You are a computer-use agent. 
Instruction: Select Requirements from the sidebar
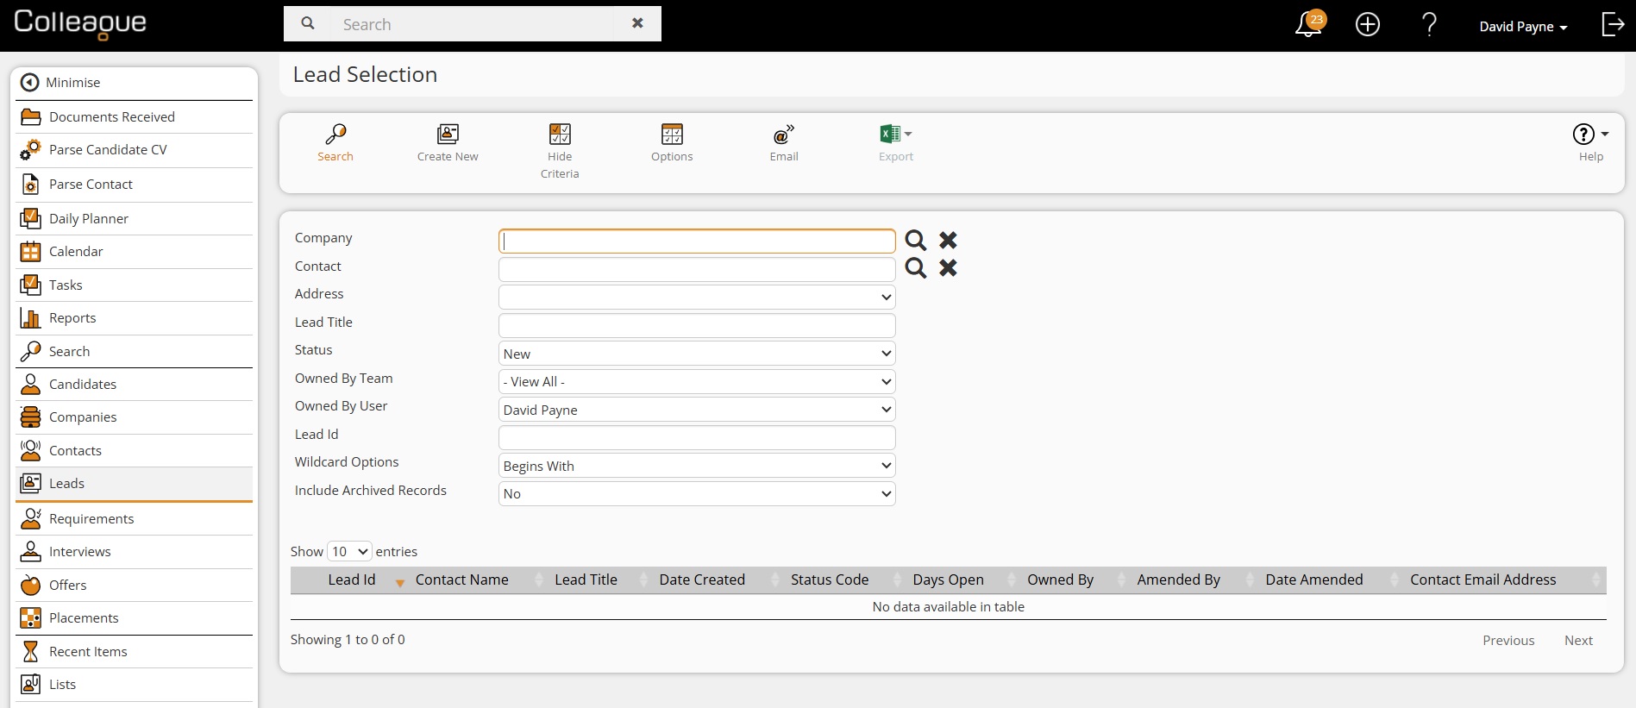coord(91,519)
